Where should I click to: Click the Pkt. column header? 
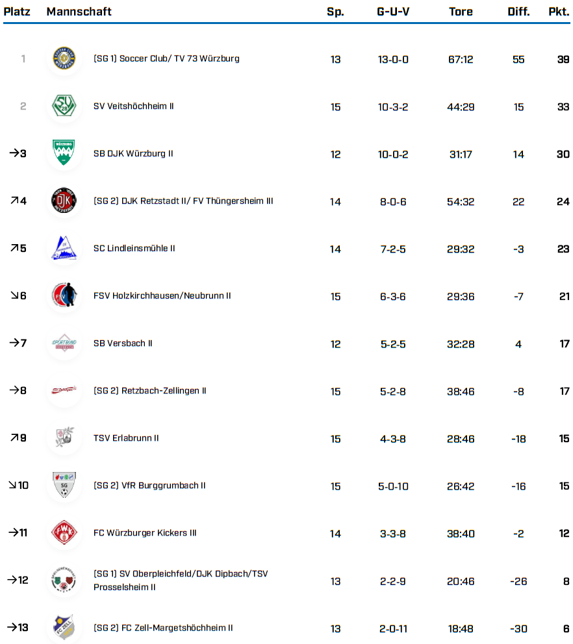559,12
